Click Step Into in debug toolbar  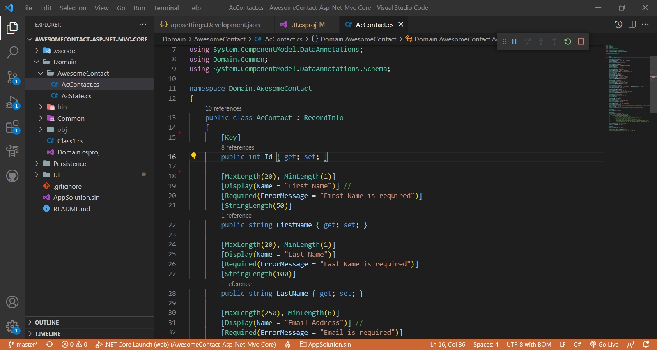(541, 41)
